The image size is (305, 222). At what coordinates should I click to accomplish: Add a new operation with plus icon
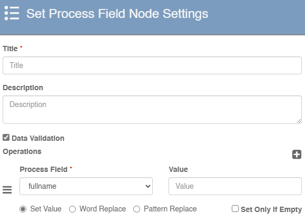(x=297, y=155)
